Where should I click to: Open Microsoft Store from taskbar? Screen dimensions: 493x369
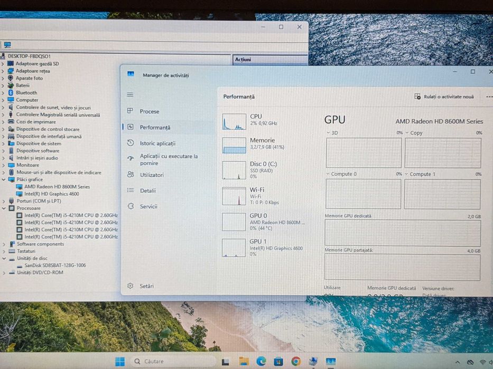278,362
